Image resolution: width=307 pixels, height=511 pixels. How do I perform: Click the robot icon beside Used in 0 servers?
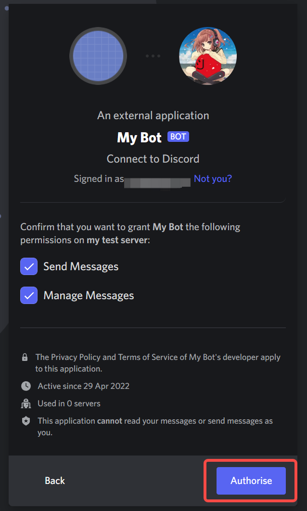(x=26, y=403)
